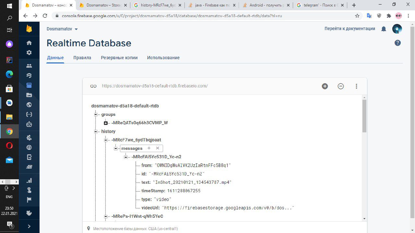This screenshot has height=233, width=415.
Task: Open Chrome extensions puzzle icon
Action: (389, 16)
